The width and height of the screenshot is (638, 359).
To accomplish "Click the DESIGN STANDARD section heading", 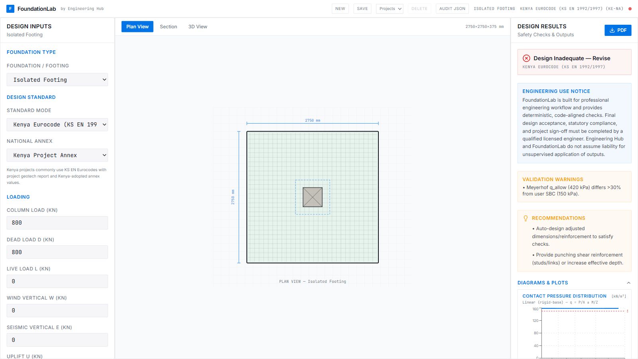I will coord(31,97).
